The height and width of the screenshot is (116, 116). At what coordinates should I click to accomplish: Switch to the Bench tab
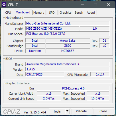[x=79, y=13]
